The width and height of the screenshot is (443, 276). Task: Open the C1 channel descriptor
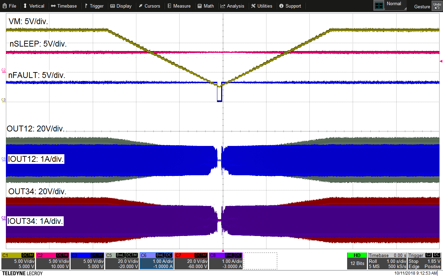(x=17, y=261)
